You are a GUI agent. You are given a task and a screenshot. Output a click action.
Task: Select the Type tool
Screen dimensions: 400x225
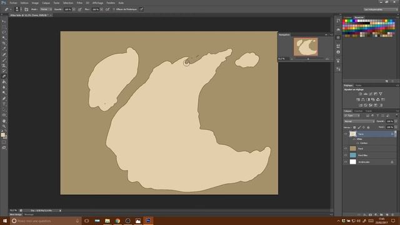coord(4,104)
